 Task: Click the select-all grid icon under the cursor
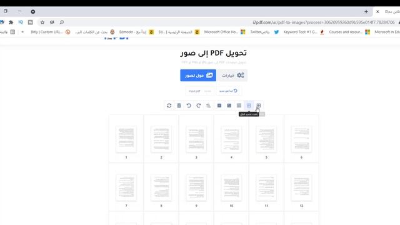click(259, 106)
